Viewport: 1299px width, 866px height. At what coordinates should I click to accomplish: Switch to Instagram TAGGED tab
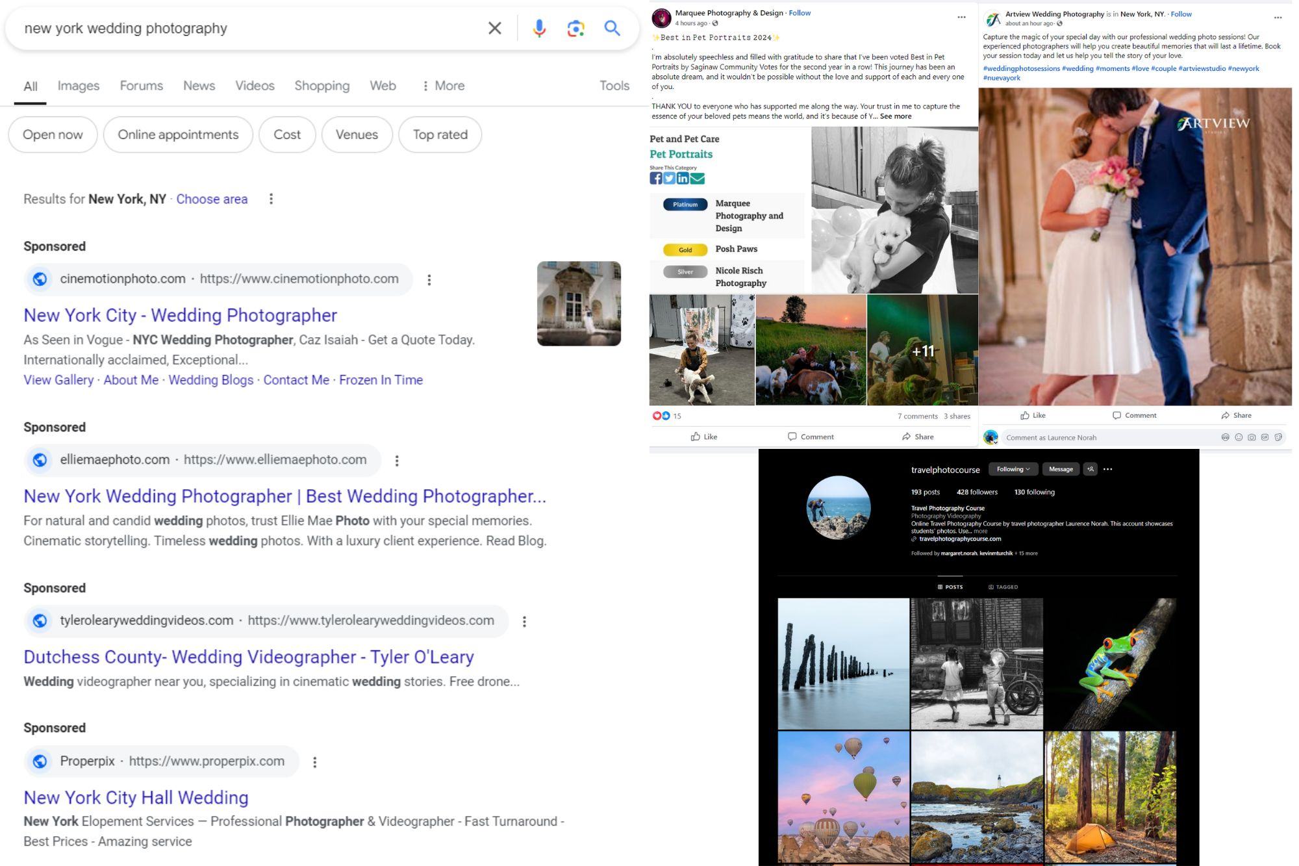tap(1003, 587)
